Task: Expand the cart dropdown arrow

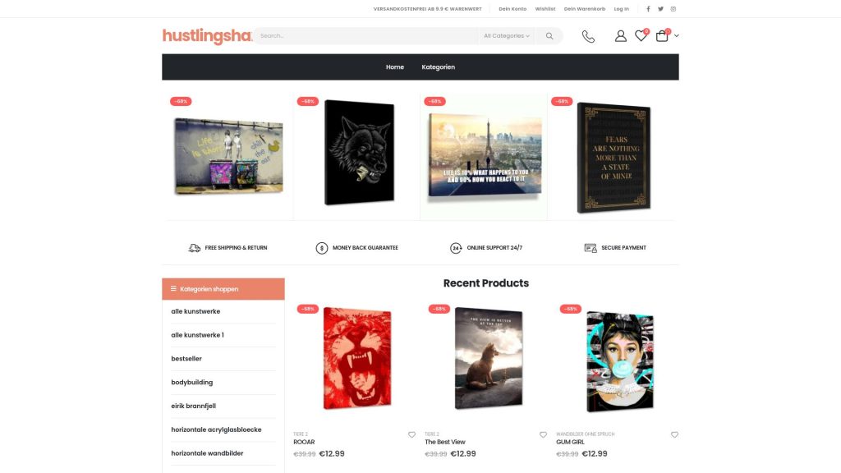Action: [x=677, y=36]
